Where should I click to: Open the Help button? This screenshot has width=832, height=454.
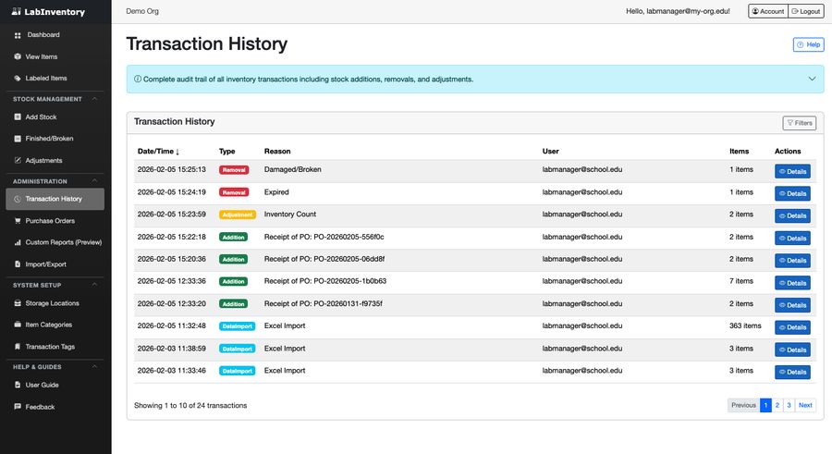tap(808, 44)
